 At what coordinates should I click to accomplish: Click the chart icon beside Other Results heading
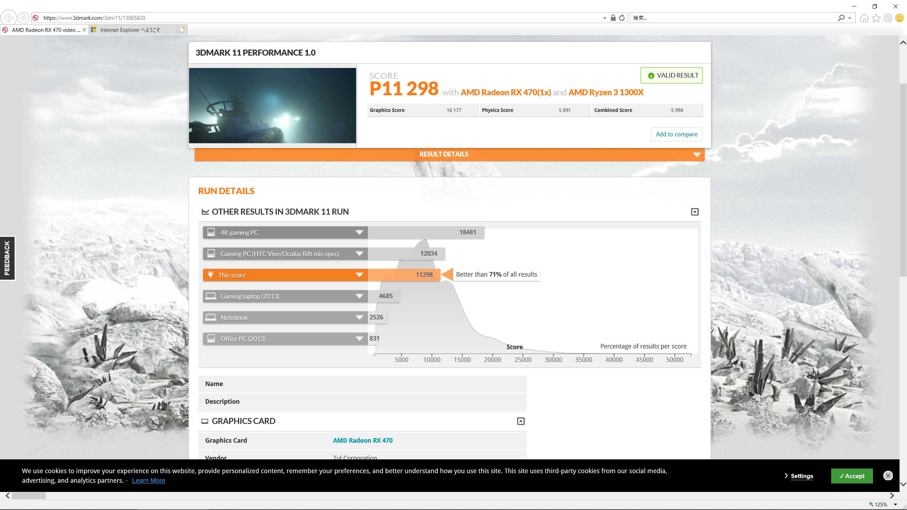[x=205, y=212]
